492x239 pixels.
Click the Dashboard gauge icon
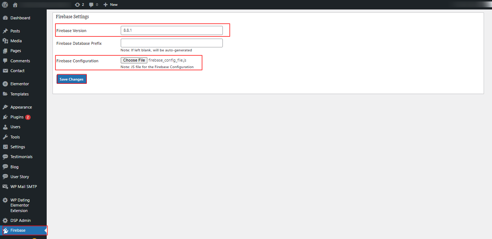[x=5, y=18]
